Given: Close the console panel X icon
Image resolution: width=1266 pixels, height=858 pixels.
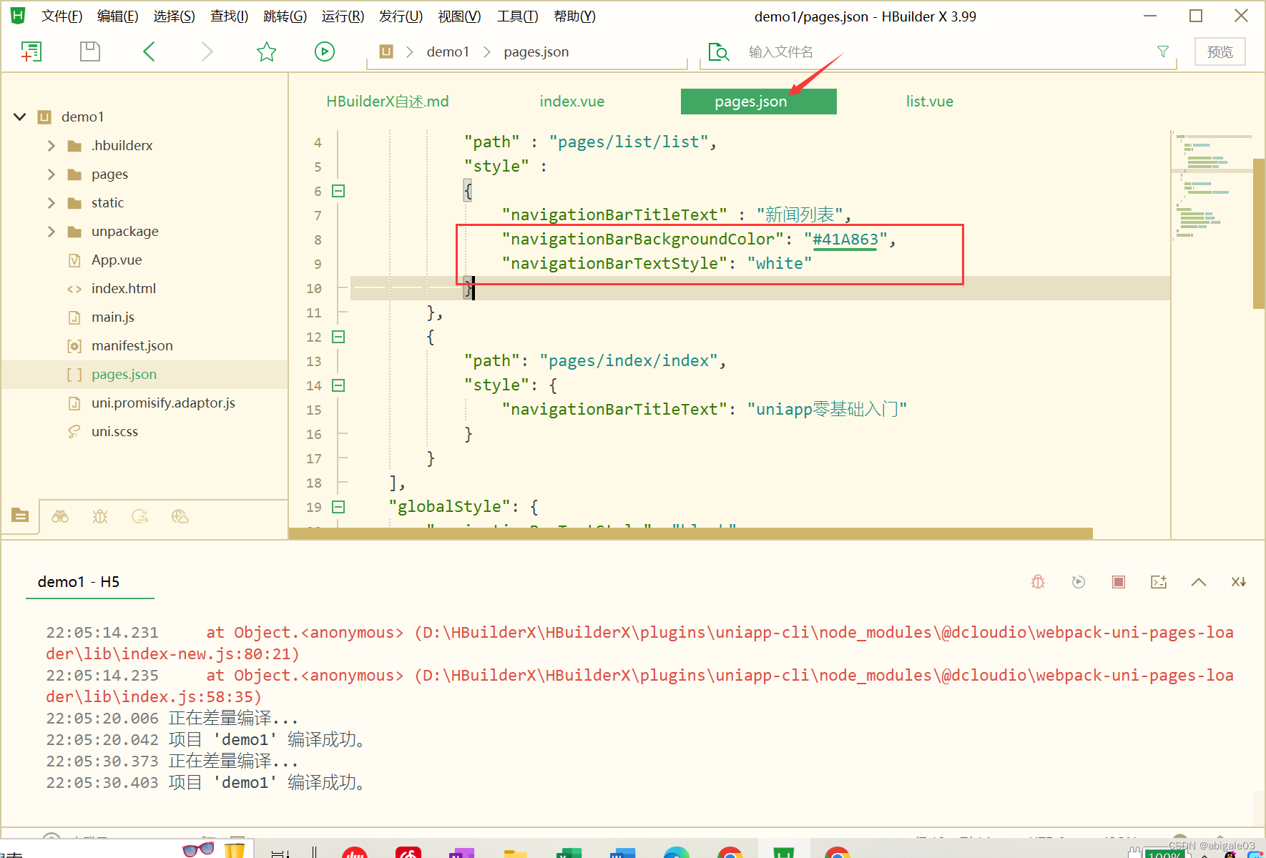Looking at the screenshot, I should pos(1239,582).
